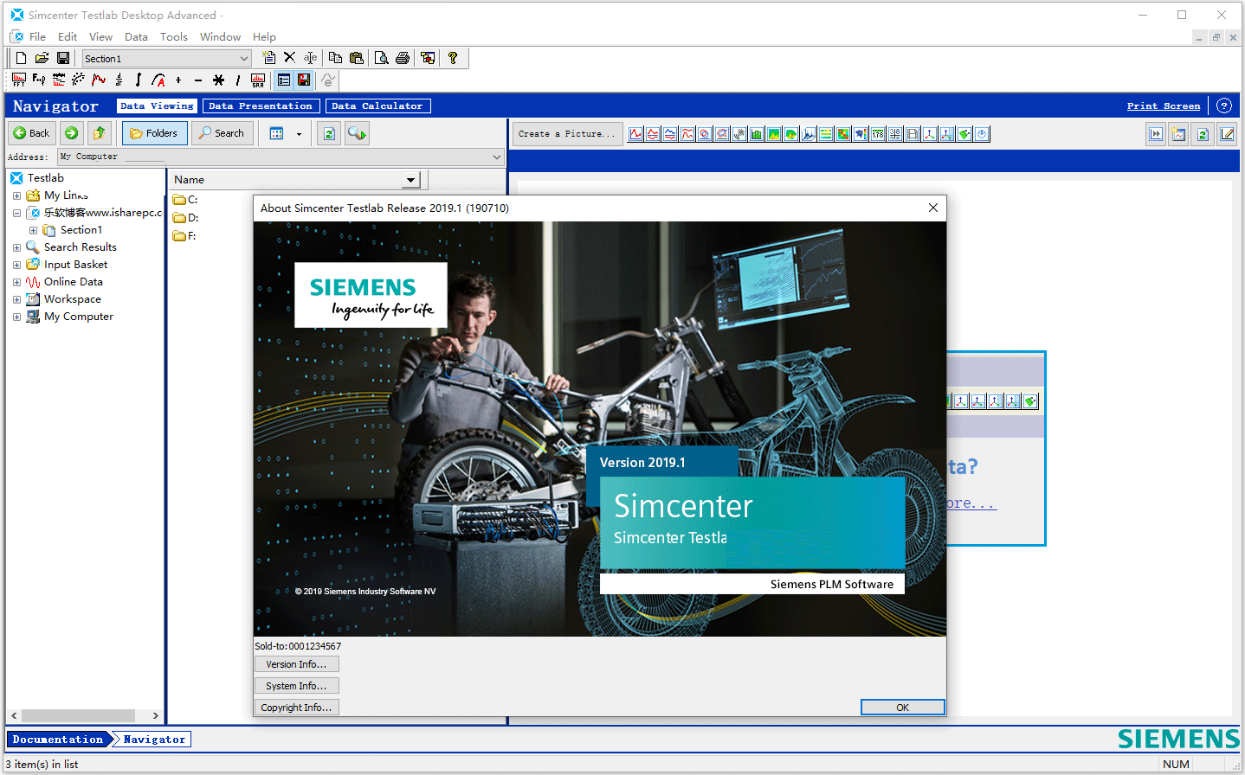Click the Copyright Info... button
Viewport: 1245px width, 775px height.
pyautogui.click(x=296, y=708)
